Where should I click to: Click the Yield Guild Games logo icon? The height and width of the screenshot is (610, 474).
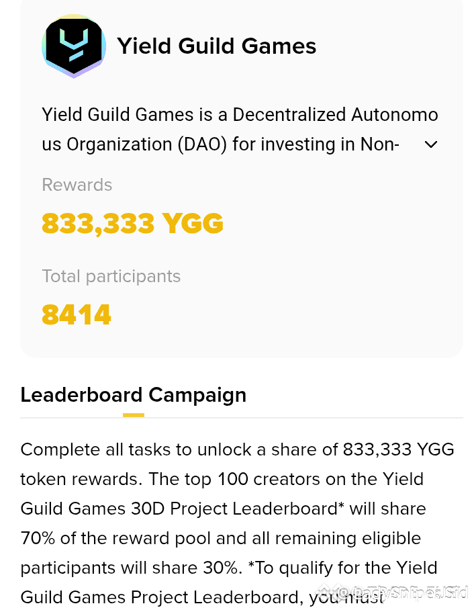74,46
